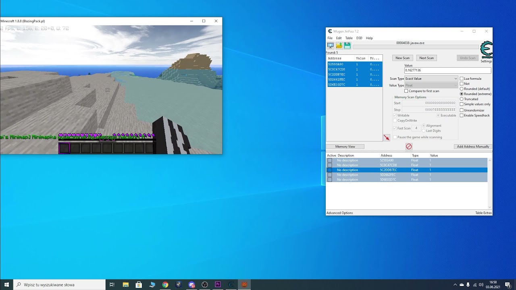The width and height of the screenshot is (516, 290).
Task: Open Task View on the taskbar
Action: [112, 284]
